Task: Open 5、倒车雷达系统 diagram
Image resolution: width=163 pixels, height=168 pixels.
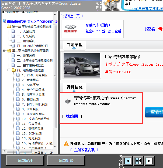Action: [x=33, y=95]
